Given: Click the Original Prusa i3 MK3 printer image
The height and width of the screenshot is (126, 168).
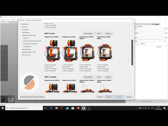Looking at the screenshot, I should (x=70, y=51).
